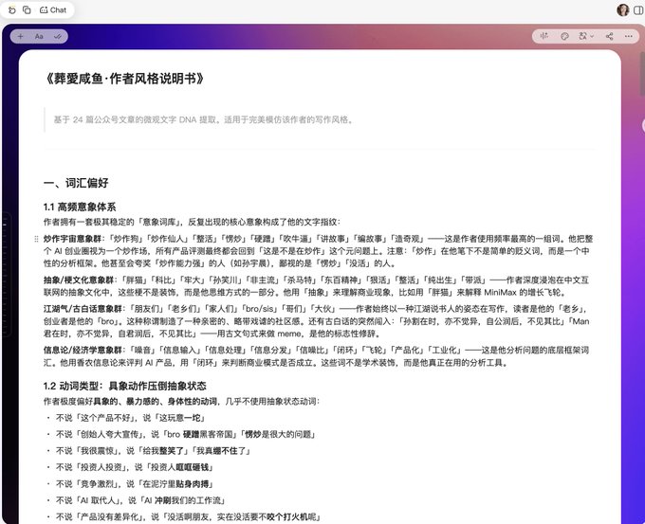Viewport: 645px width, 524px height.
Task: Click the double checkmark icon
Action: click(58, 37)
